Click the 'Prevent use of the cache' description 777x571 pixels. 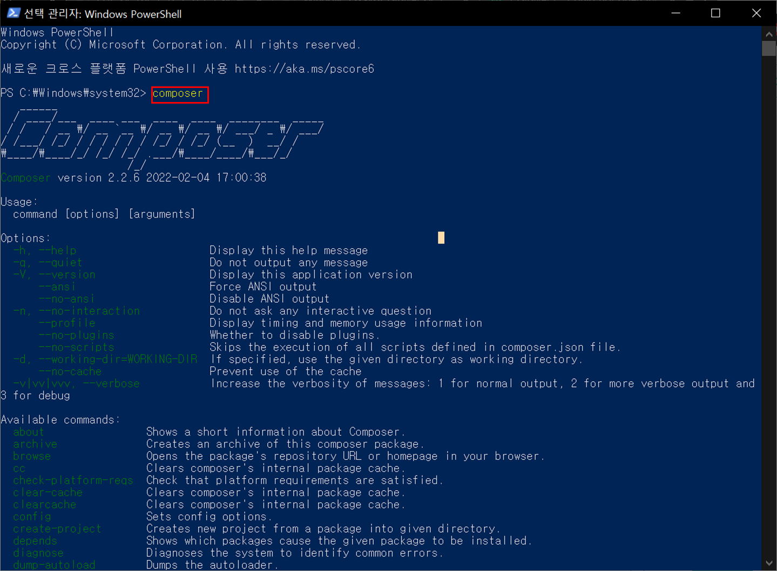(285, 371)
